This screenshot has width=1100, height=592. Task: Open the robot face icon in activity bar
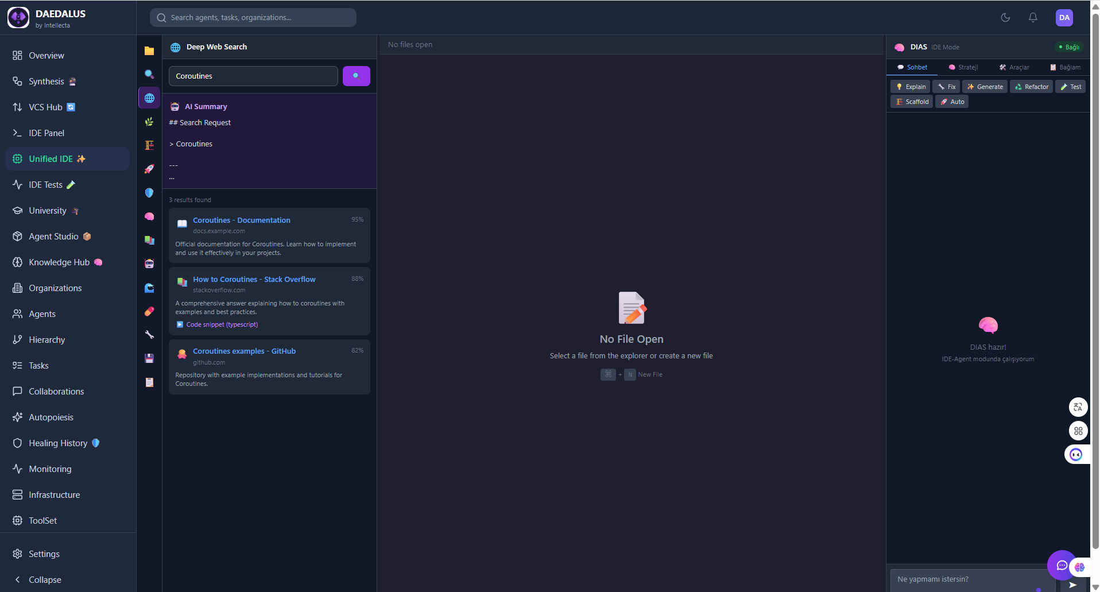coord(149,264)
